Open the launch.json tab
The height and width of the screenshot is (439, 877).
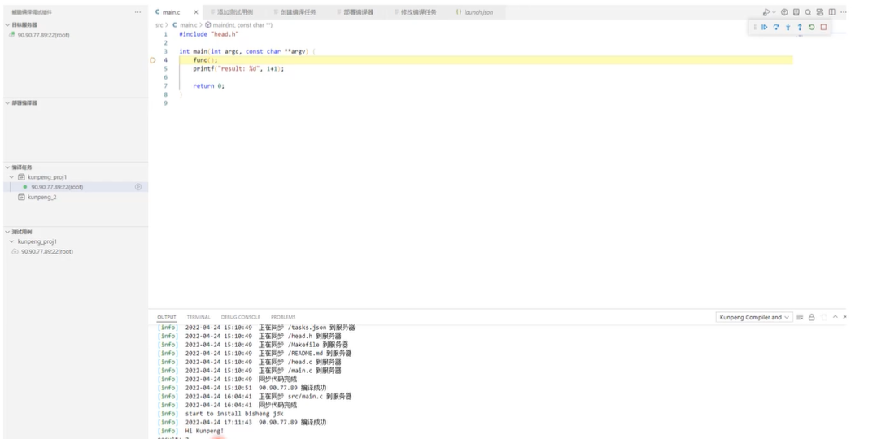pyautogui.click(x=478, y=11)
